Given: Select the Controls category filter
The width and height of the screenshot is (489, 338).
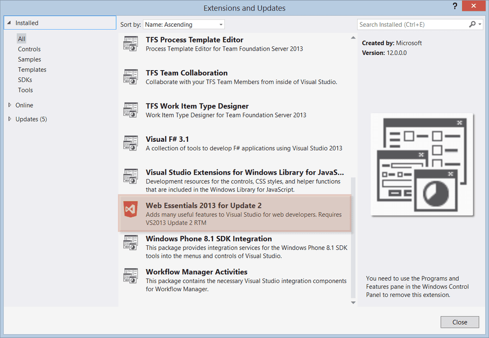Looking at the screenshot, I should (x=29, y=49).
